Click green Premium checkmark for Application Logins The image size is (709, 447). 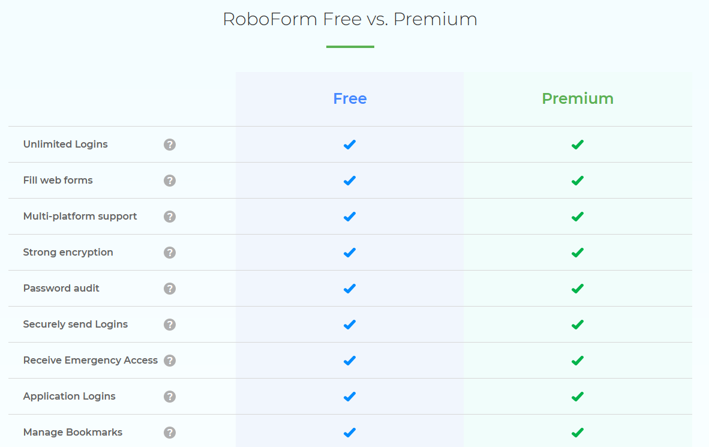(578, 397)
